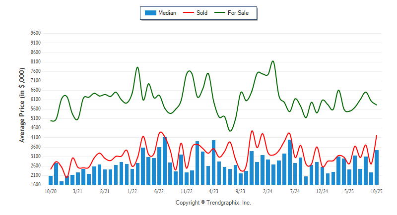Click the Trendgraphix copyright text
397x215 pixels.
(213, 203)
